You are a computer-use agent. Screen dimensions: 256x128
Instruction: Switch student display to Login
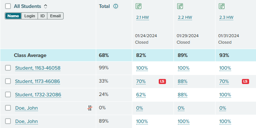(x=30, y=16)
